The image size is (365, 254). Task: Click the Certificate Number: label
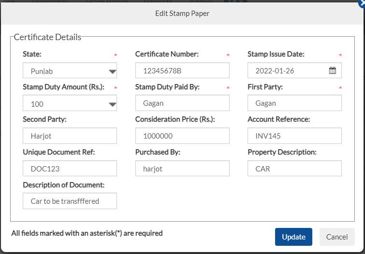167,54
